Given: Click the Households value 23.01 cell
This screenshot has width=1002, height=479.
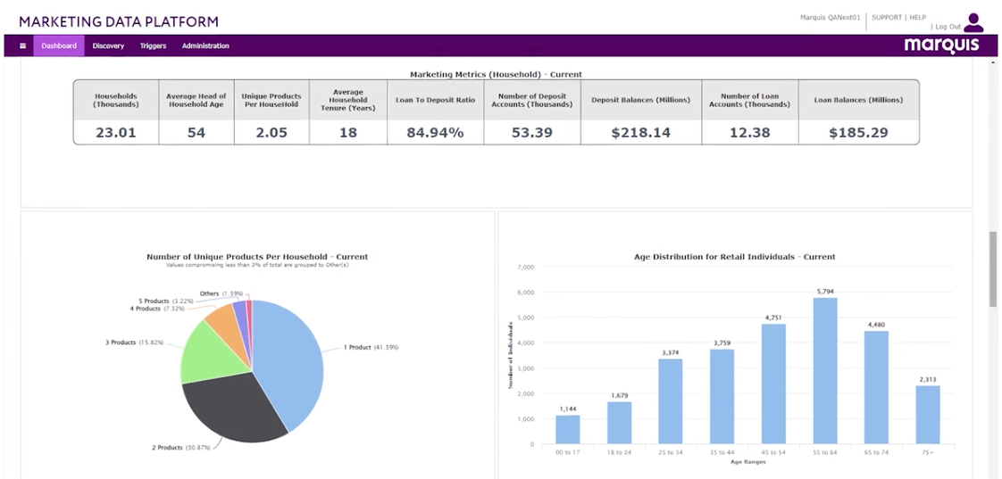Looking at the screenshot, I should pos(116,133).
